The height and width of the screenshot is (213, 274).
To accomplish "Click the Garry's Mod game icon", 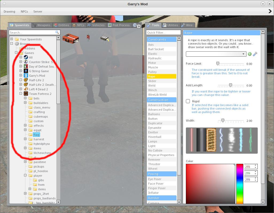I will tap(26, 76).
